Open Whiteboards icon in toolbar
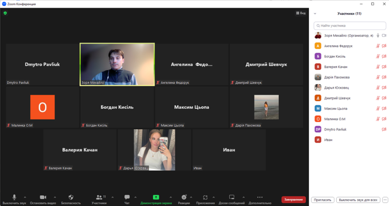Viewport: 389px width, 206px height. (232, 197)
